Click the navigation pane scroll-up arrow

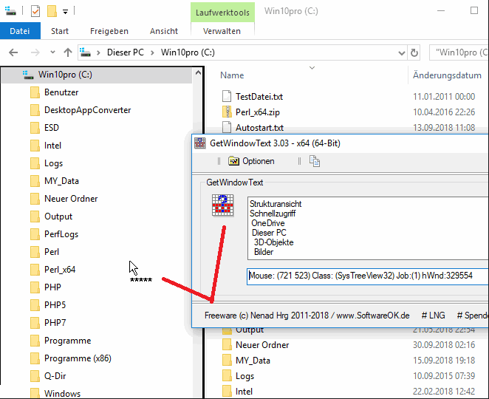click(x=198, y=73)
